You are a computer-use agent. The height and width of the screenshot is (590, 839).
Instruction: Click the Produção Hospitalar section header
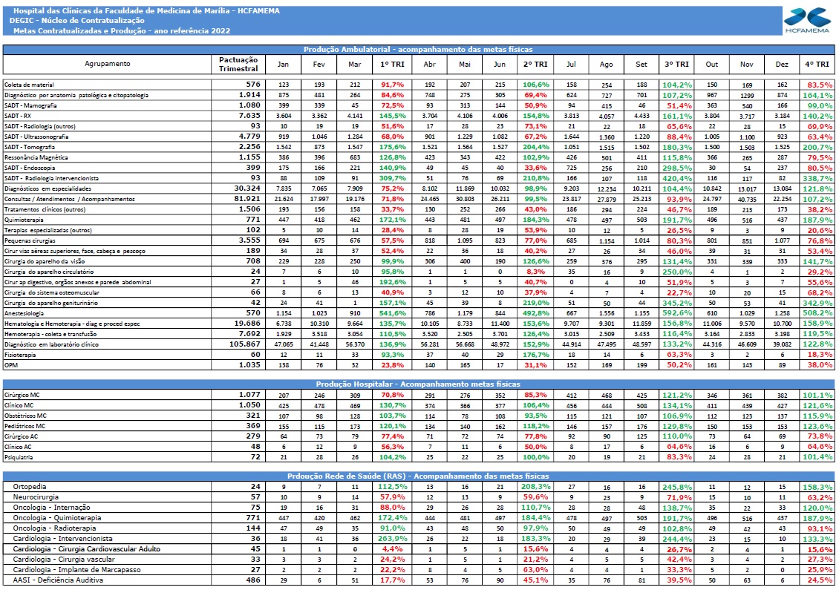pos(419,384)
